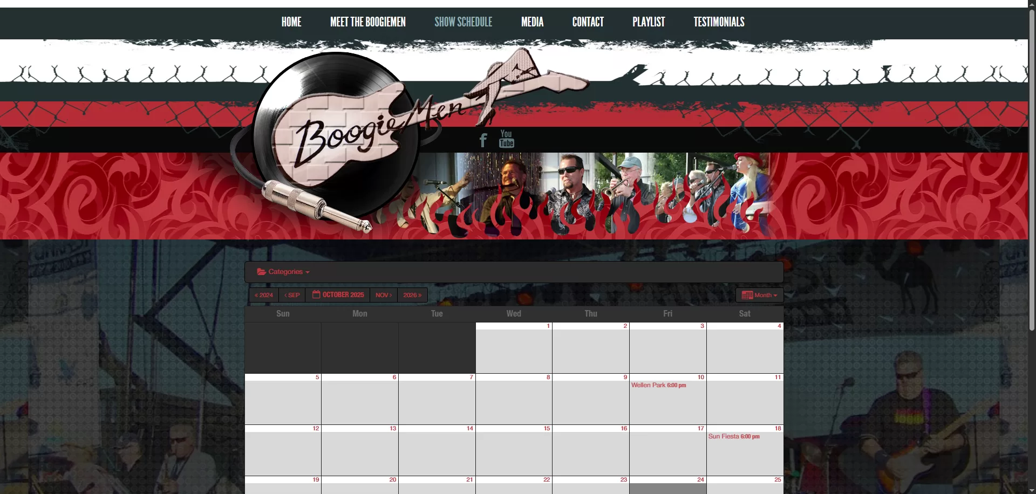Advance to next month NOV
This screenshot has width=1036, height=494.
(384, 295)
